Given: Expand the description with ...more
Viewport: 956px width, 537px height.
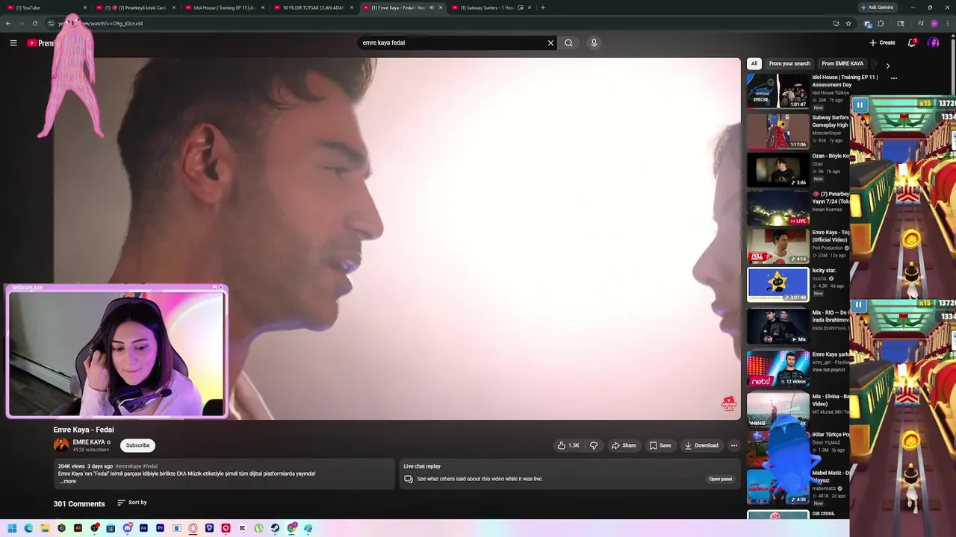Looking at the screenshot, I should tap(67, 481).
